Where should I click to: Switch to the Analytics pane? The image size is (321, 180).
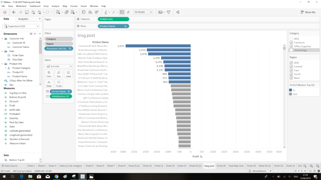point(23,19)
